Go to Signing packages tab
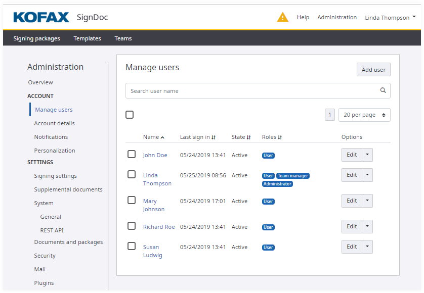The width and height of the screenshot is (424, 293). point(36,38)
